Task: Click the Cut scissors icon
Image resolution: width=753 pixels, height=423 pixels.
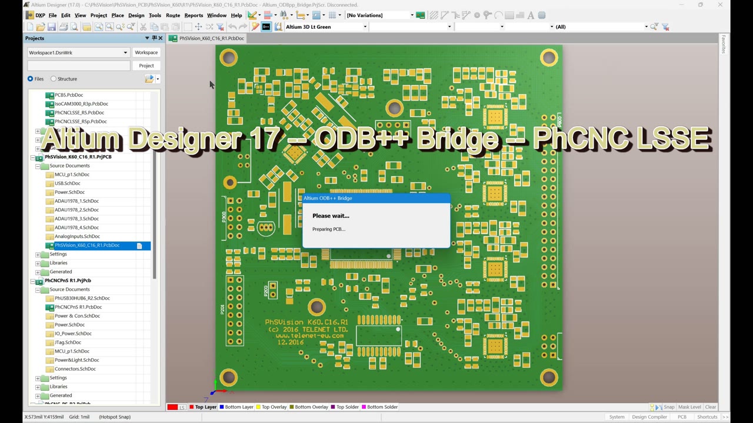Action: 143,26
